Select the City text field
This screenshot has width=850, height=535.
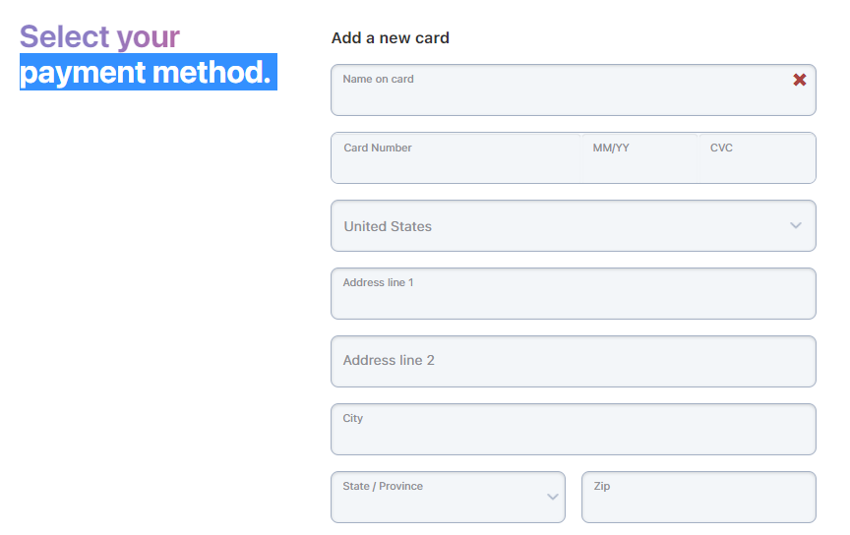coord(573,436)
